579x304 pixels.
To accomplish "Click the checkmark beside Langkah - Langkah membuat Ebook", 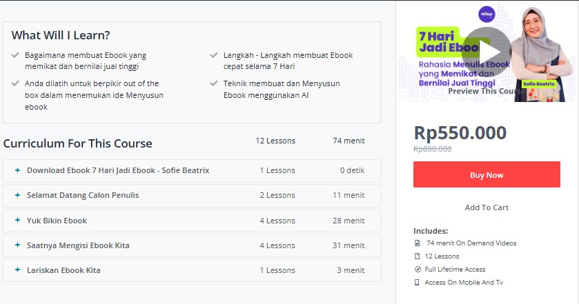I will [214, 55].
